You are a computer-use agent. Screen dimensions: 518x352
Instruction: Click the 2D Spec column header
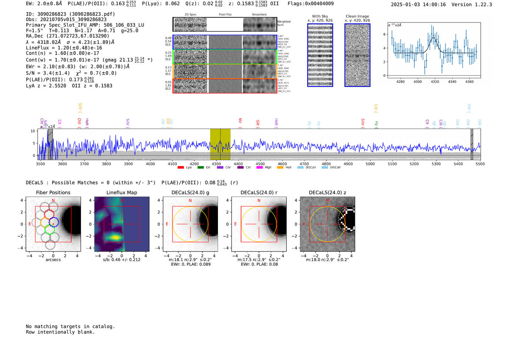coord(191,15)
